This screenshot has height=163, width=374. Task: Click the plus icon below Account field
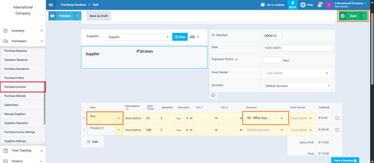click(213, 95)
